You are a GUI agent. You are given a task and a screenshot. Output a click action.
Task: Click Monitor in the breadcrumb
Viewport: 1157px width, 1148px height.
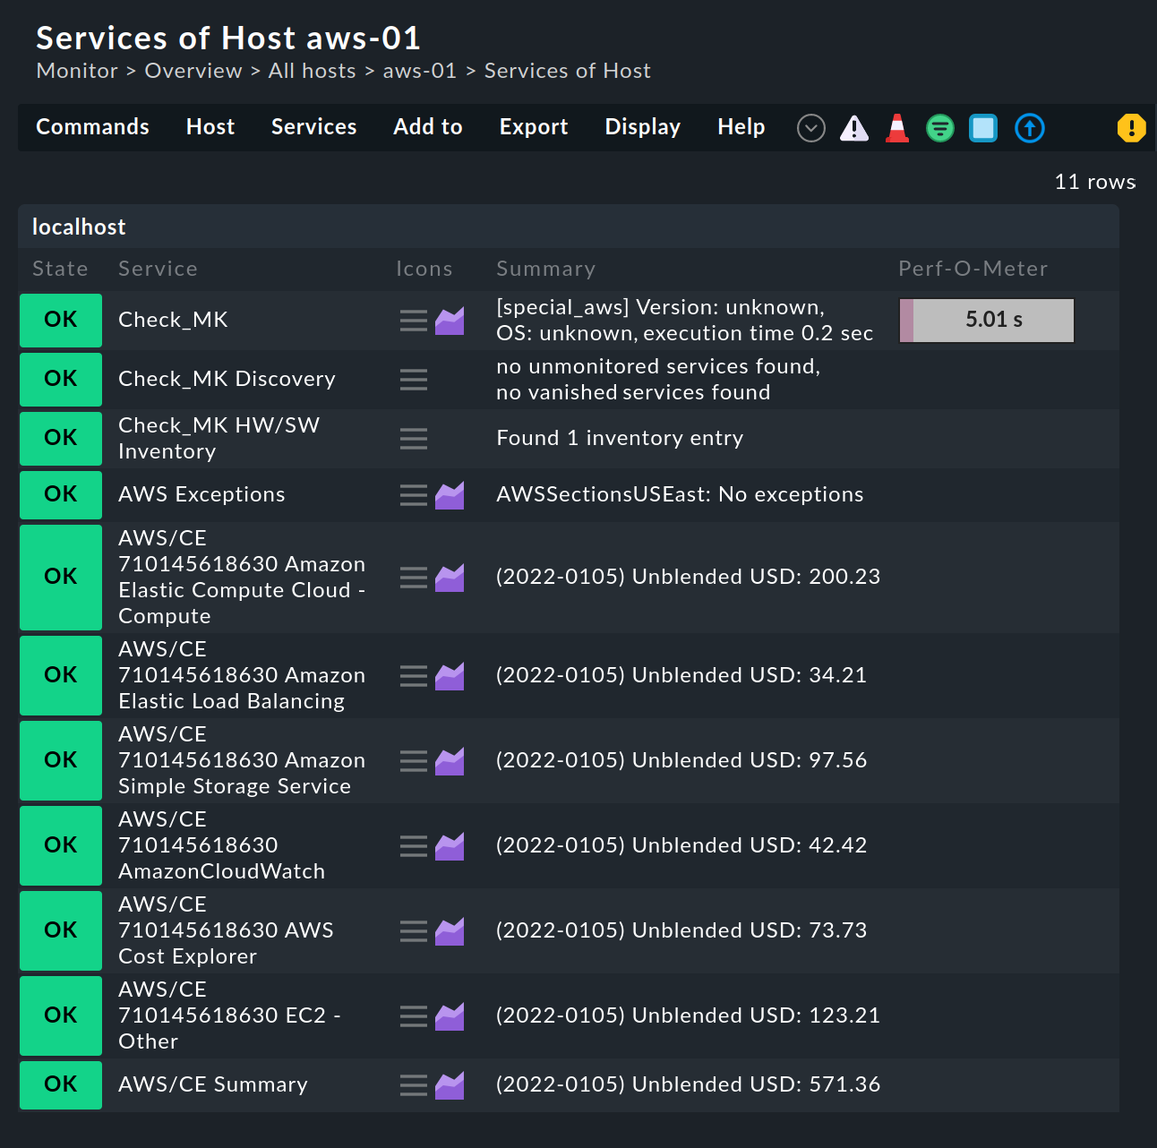(77, 71)
